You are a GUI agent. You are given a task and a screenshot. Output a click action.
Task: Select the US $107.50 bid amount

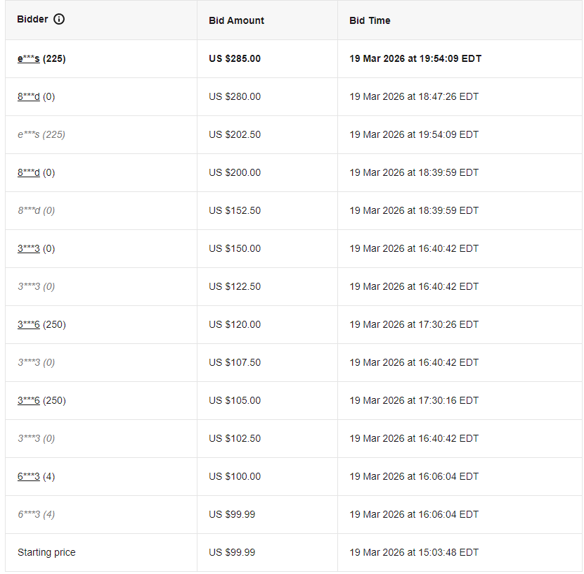click(235, 363)
